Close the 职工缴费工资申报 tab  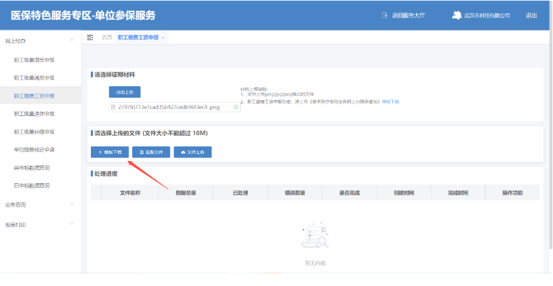tap(163, 38)
